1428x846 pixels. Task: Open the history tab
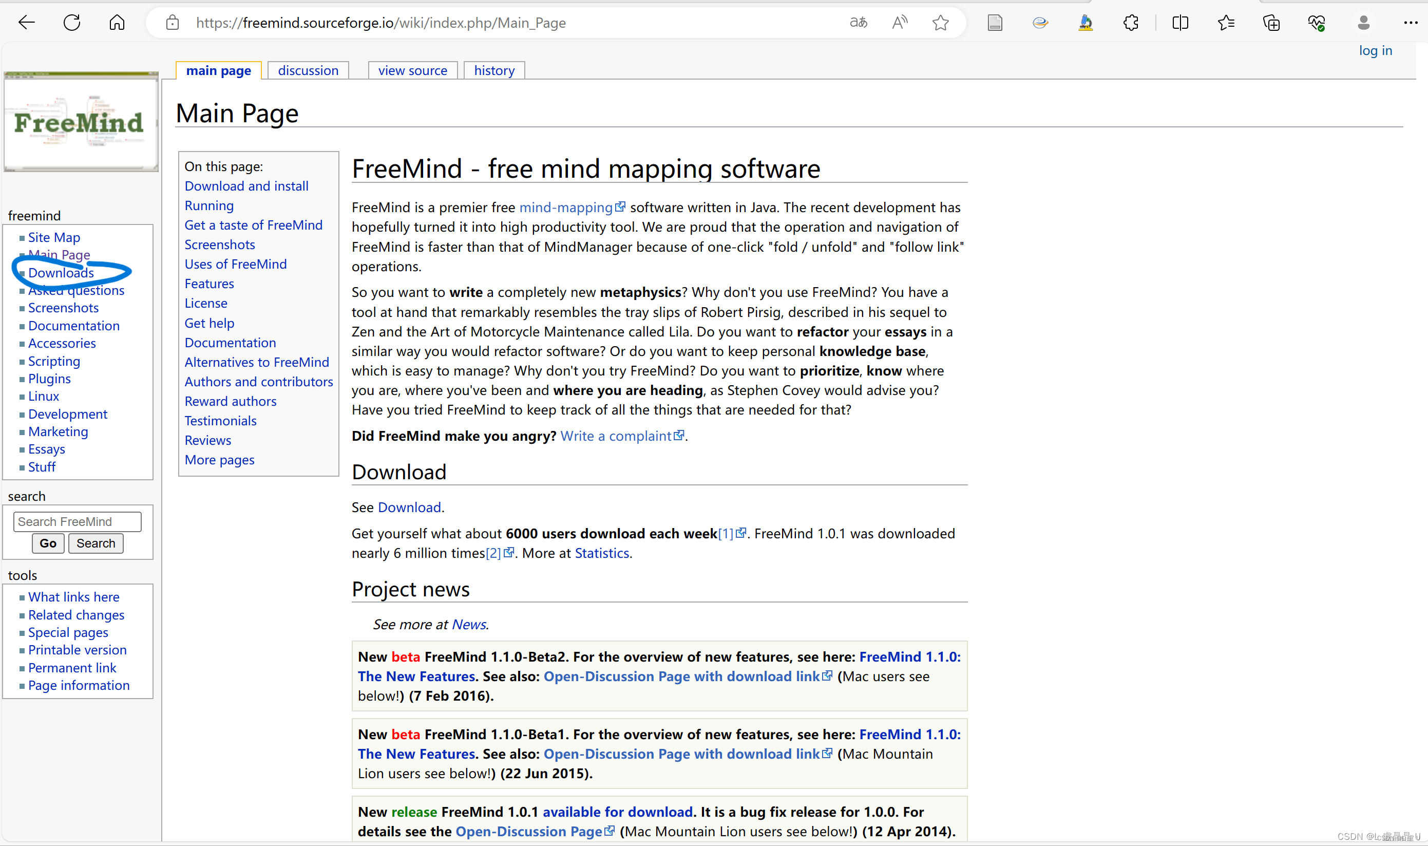[494, 71]
